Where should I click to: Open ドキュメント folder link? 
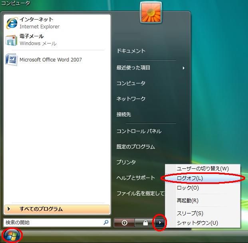(131, 51)
